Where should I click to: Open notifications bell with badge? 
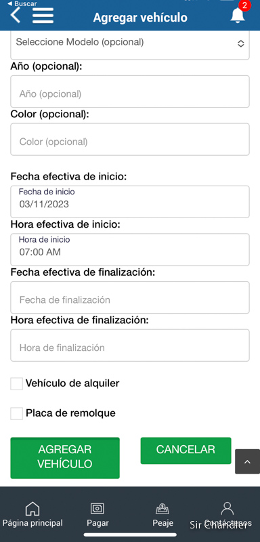click(x=238, y=14)
